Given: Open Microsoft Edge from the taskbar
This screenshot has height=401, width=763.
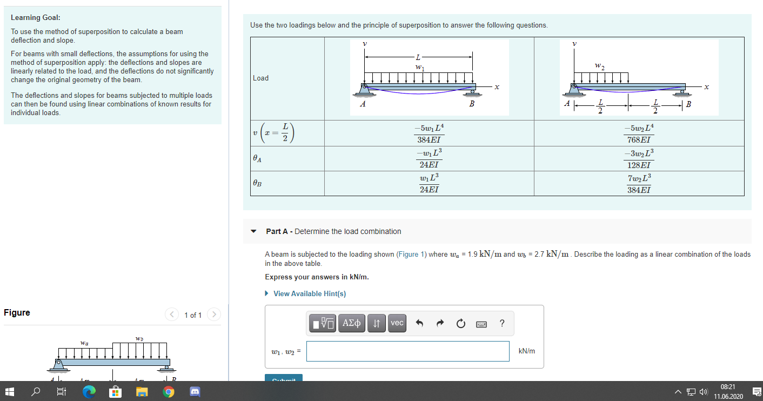Looking at the screenshot, I should 89,391.
